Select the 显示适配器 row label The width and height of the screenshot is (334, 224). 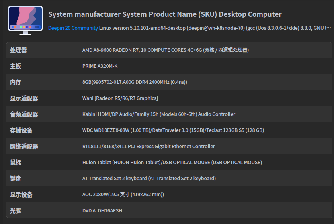[x=24, y=98]
